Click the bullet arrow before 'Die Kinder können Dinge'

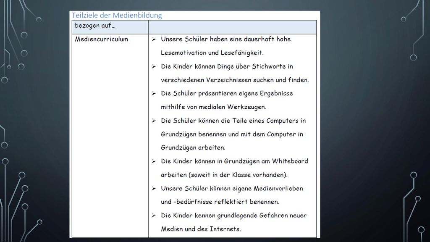coord(154,67)
